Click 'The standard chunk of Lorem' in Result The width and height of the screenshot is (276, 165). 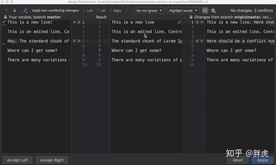(x=146, y=41)
